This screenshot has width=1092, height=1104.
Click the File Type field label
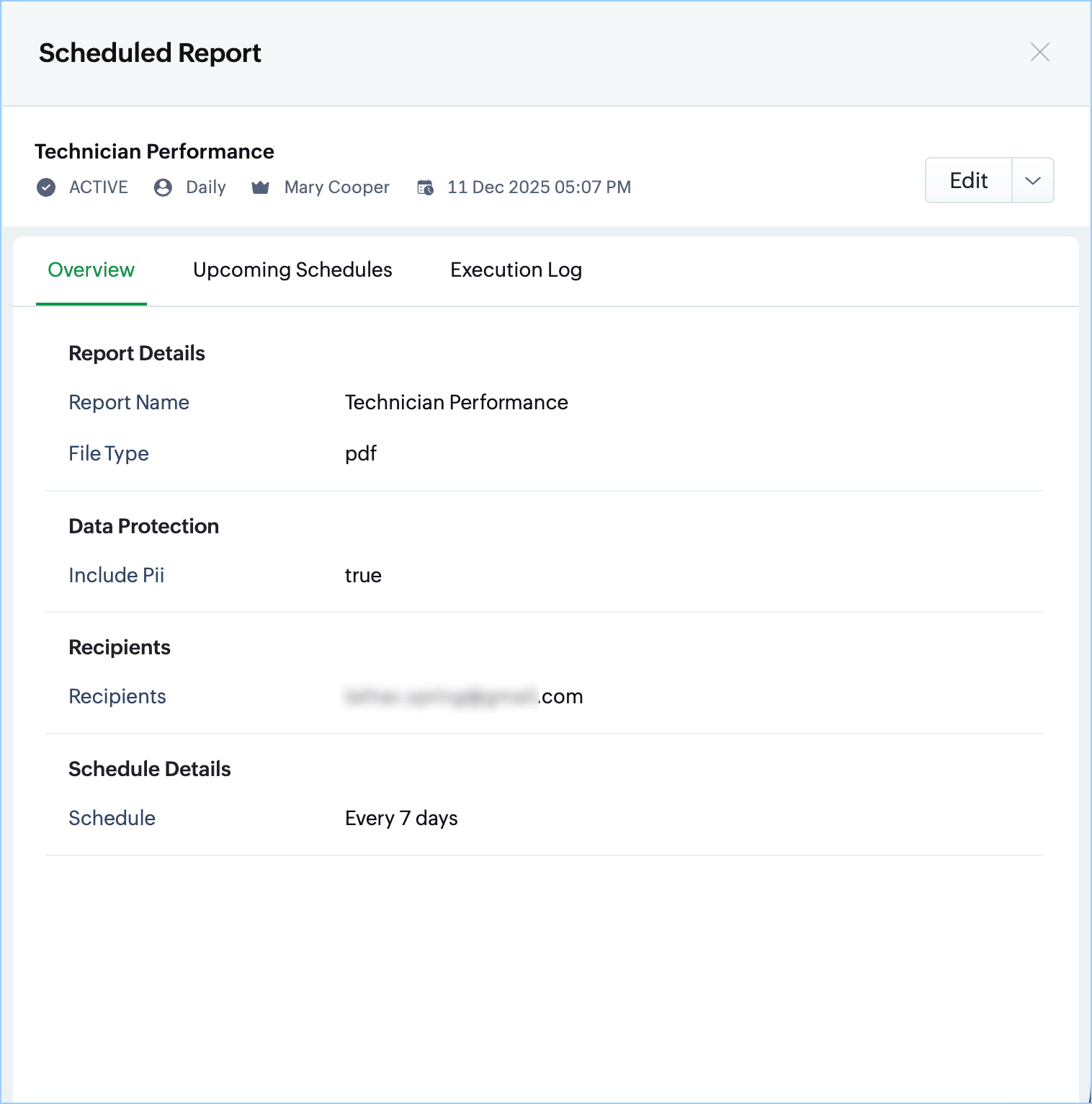coord(109,453)
